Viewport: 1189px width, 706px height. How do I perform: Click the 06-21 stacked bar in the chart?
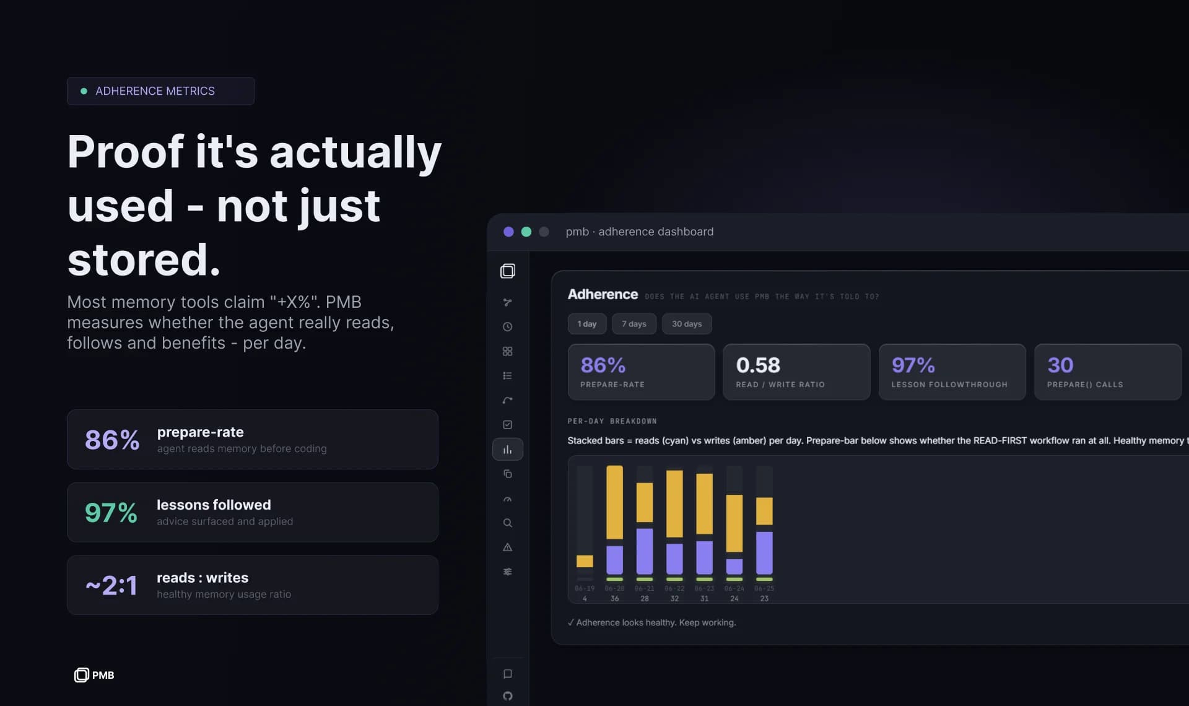point(645,520)
